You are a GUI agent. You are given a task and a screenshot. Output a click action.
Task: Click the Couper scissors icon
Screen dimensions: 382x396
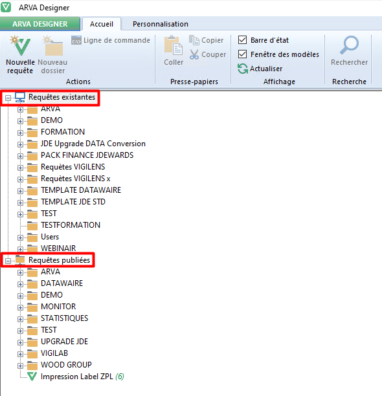click(194, 54)
